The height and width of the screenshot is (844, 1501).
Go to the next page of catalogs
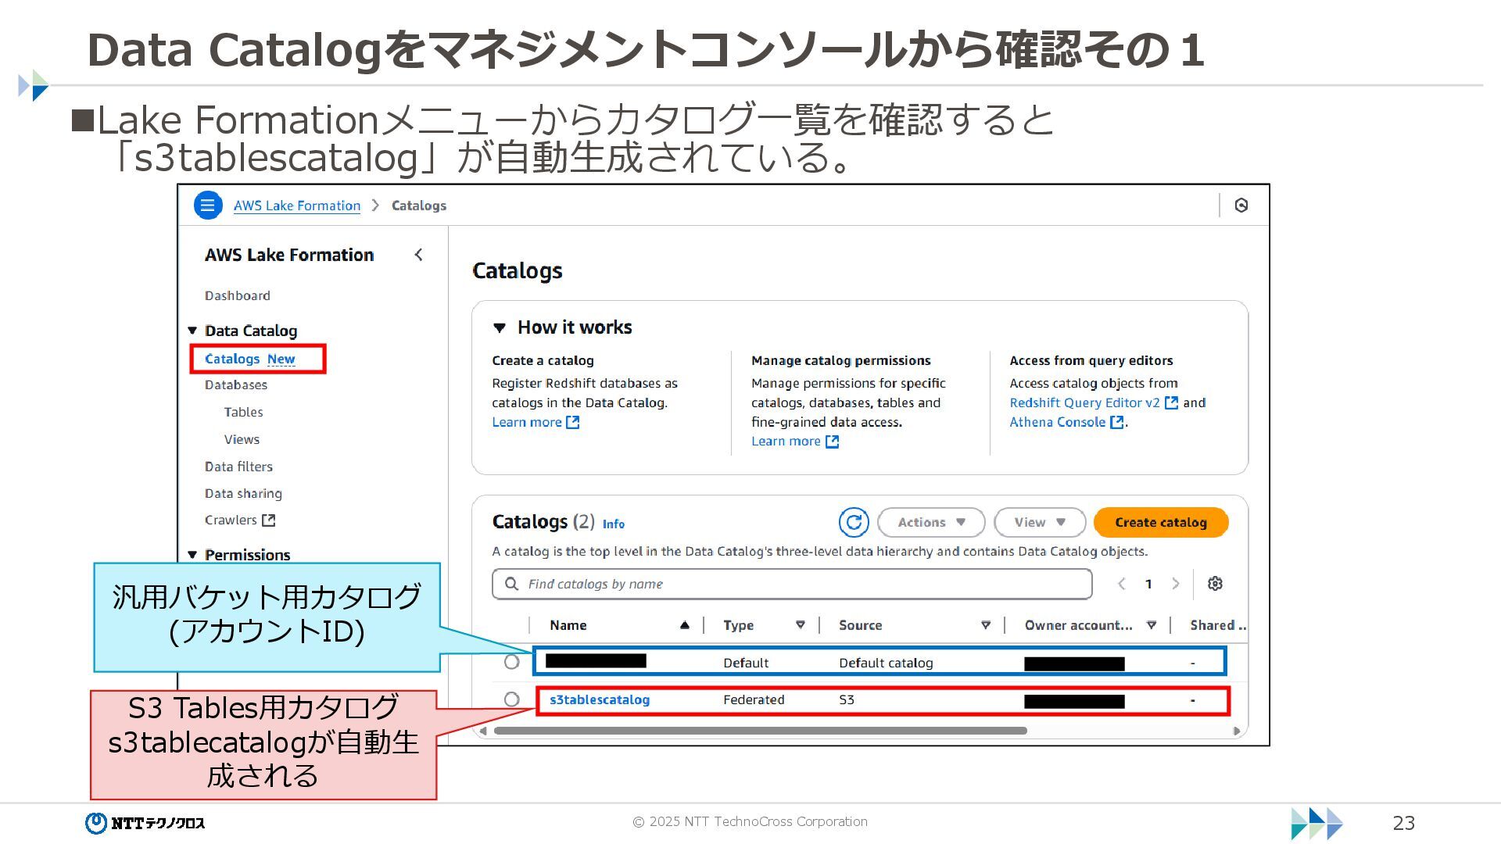tap(1175, 584)
